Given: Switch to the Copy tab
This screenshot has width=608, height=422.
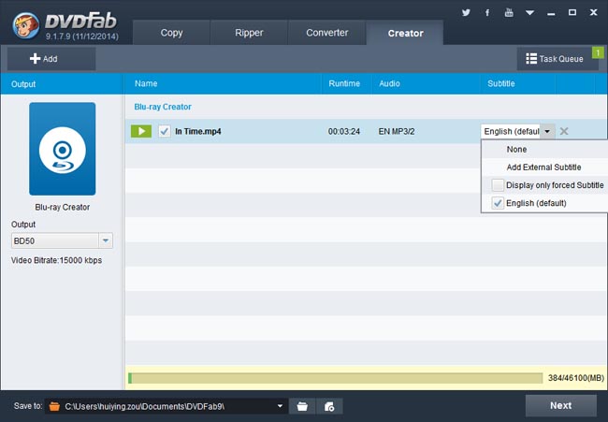Looking at the screenshot, I should (171, 33).
